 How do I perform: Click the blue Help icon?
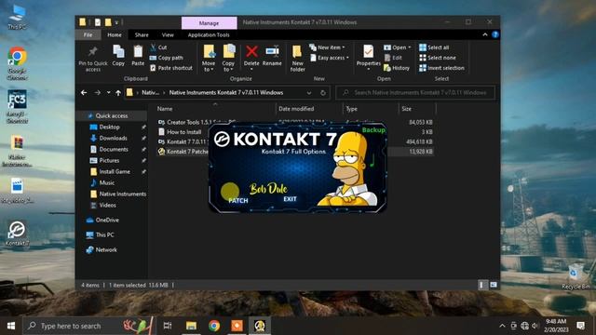pyautogui.click(x=494, y=34)
